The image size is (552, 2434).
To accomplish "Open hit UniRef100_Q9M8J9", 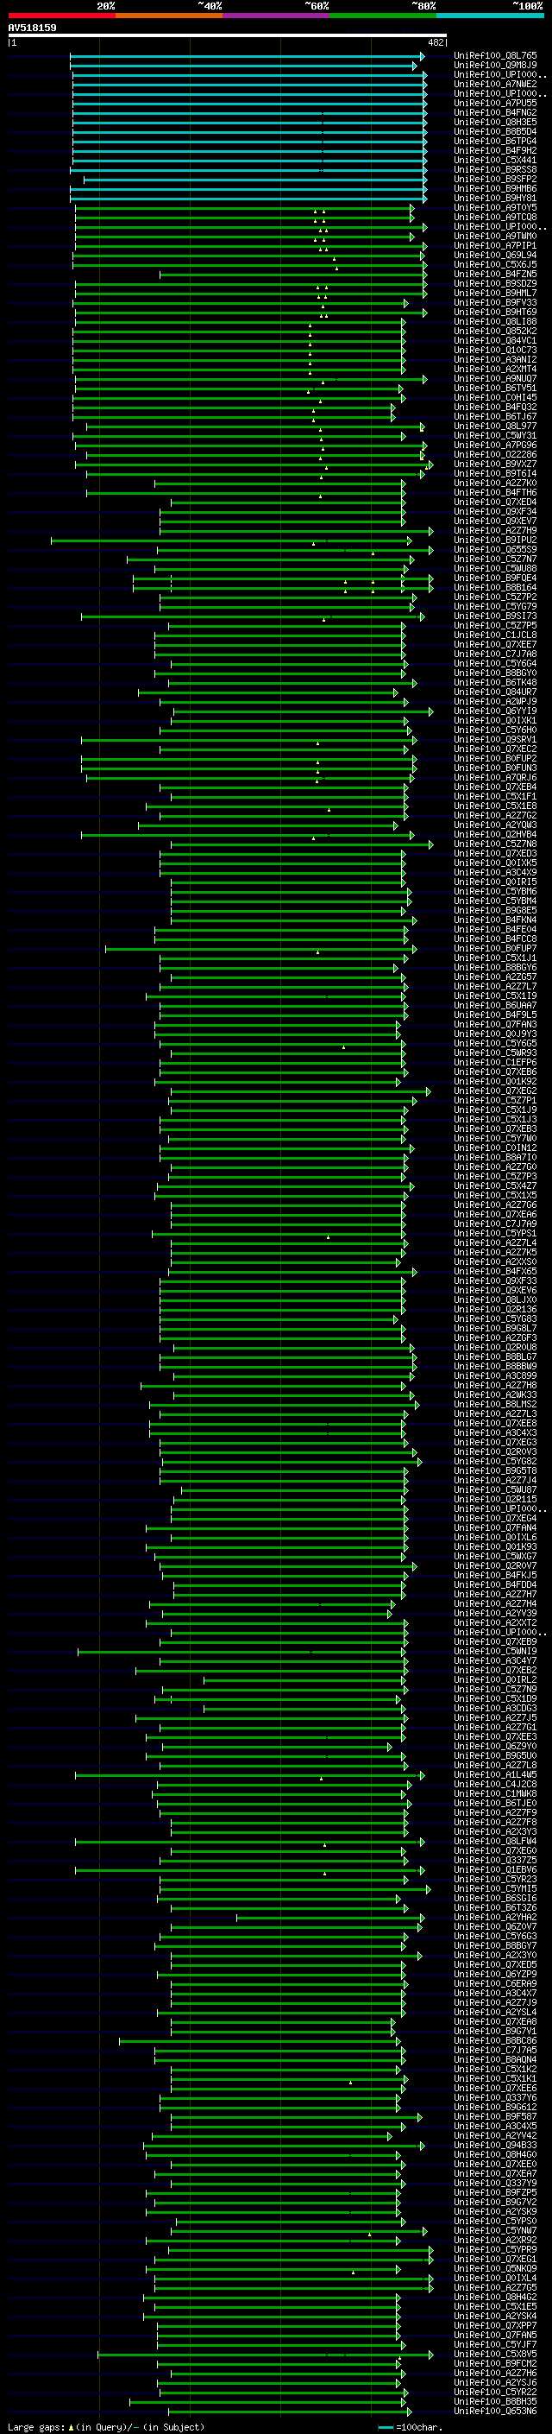I will 495,66.
